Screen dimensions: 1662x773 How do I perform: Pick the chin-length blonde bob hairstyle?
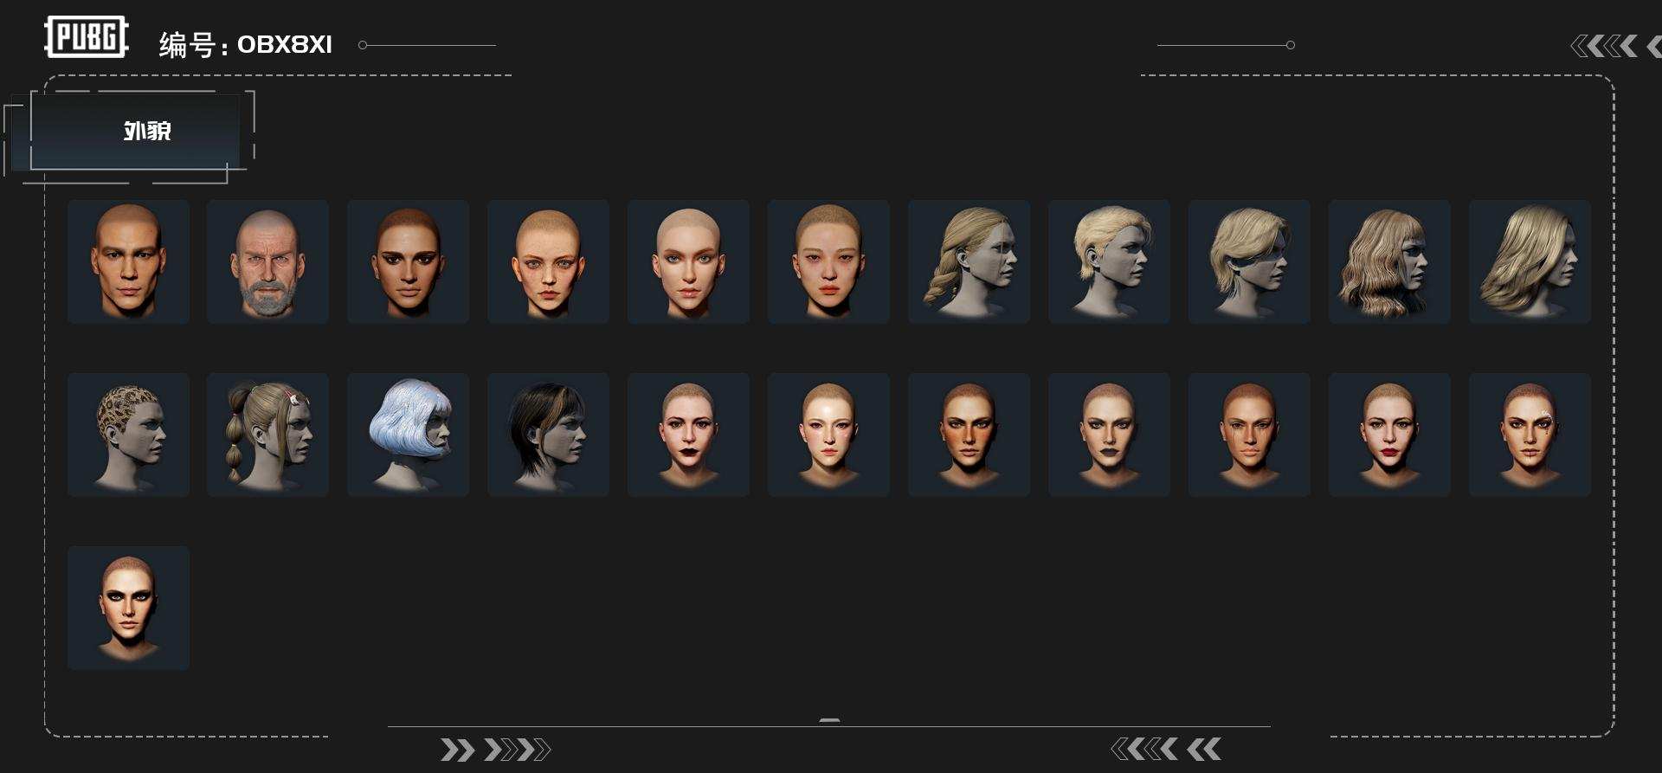click(1249, 261)
